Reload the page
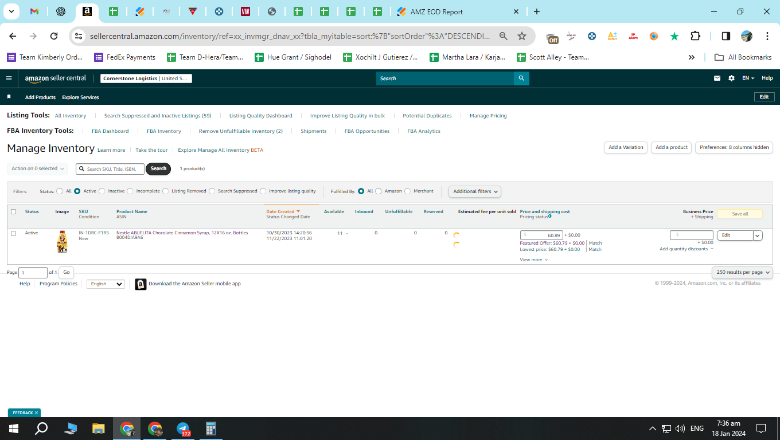 (x=54, y=36)
